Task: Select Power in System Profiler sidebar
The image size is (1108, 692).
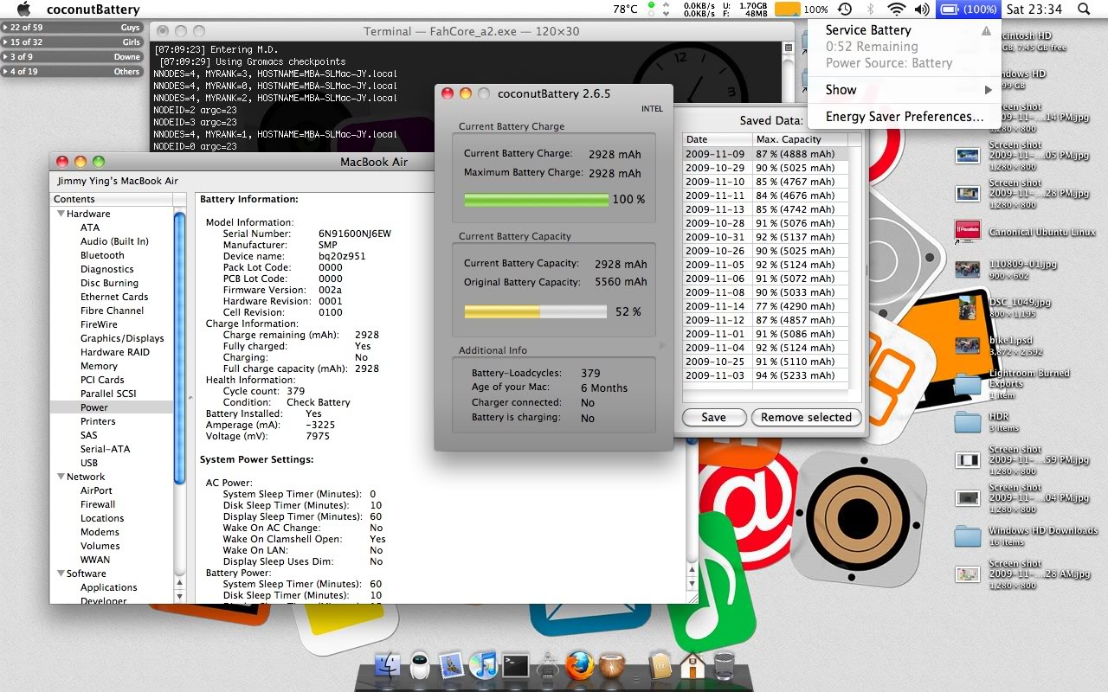Action: (113, 407)
